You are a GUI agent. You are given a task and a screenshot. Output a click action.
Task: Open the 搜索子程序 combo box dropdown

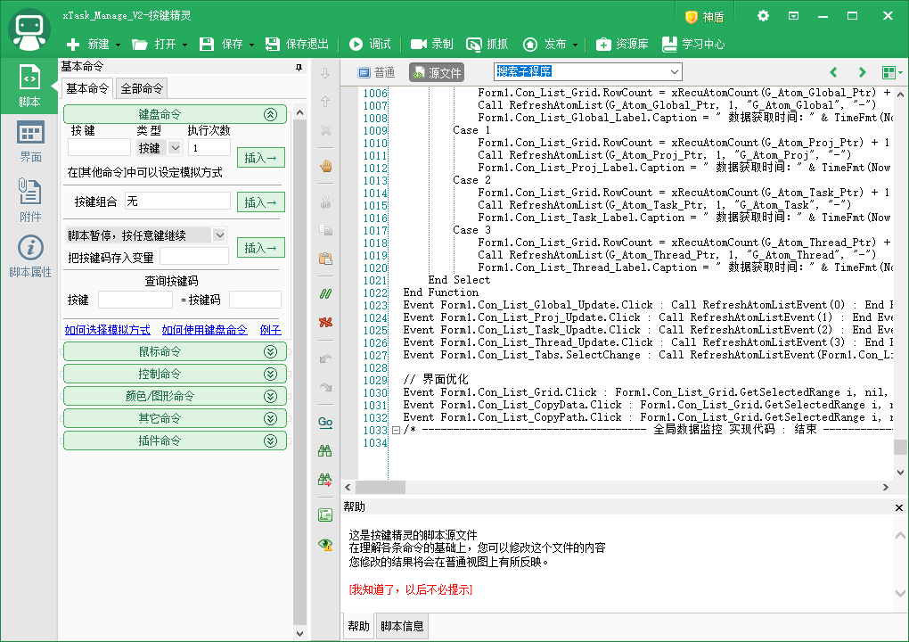(x=675, y=72)
